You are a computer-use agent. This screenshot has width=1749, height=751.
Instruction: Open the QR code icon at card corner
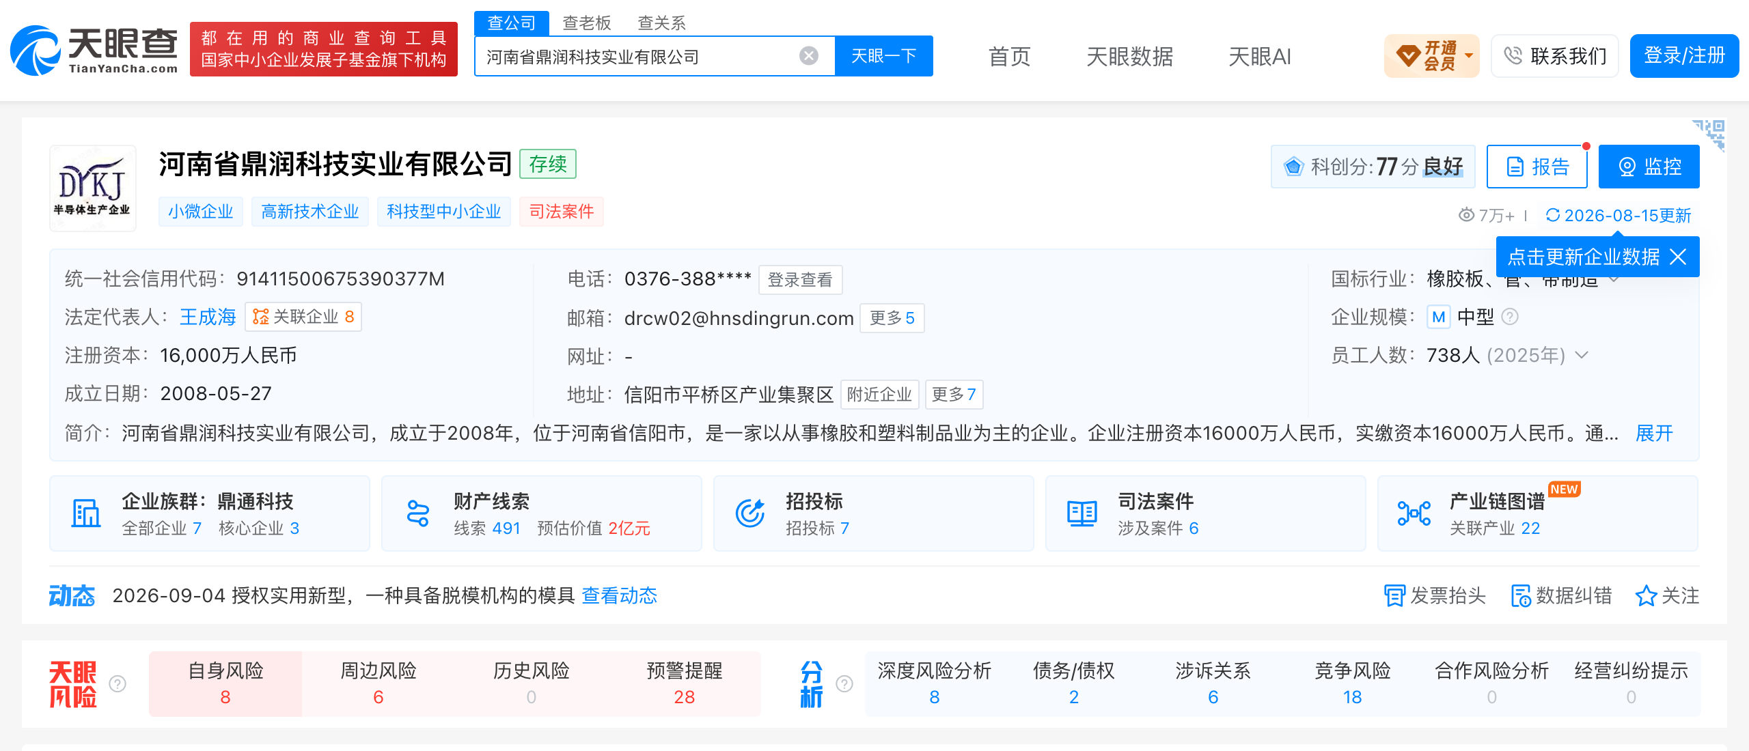pos(1709,134)
